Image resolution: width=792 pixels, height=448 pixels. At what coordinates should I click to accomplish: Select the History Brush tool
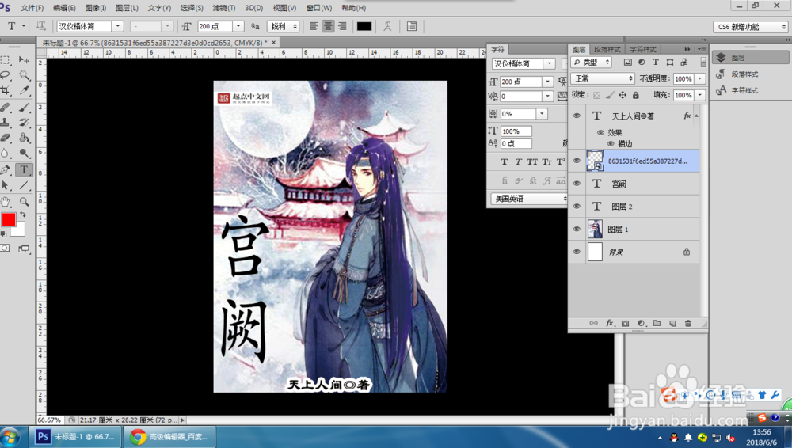24,122
